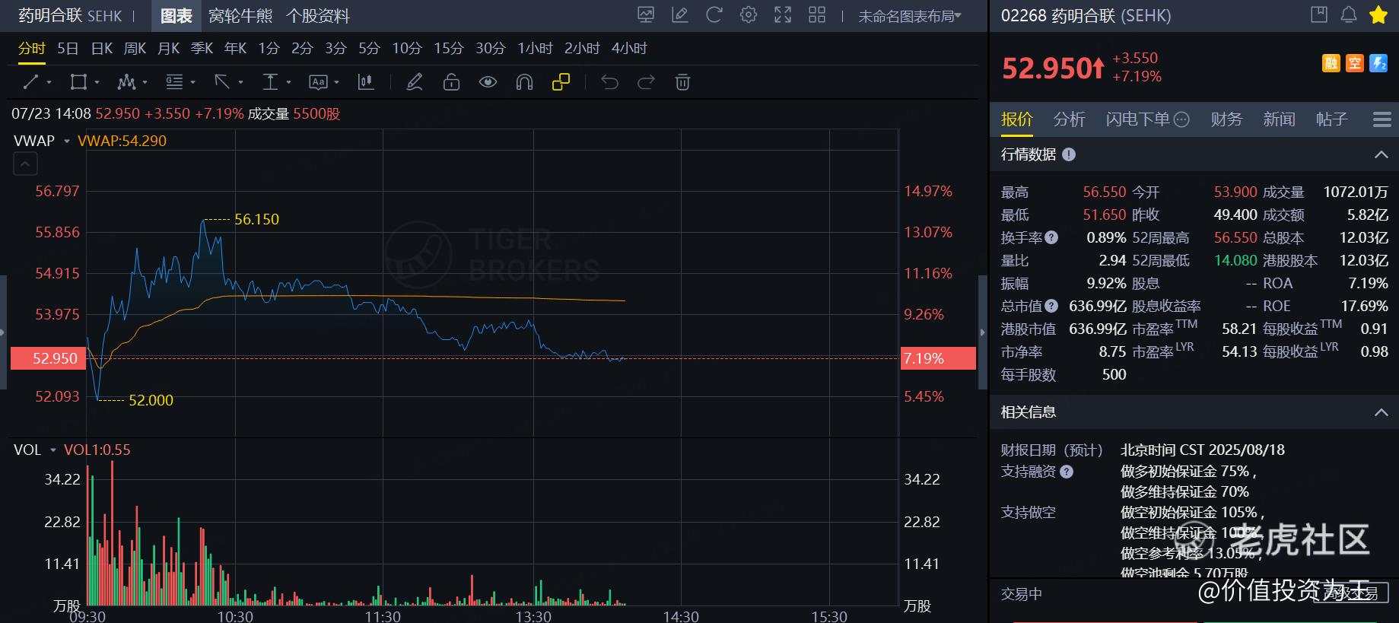Toggle drawings visibility eye icon
Screen dimensions: 1399x623
tap(488, 82)
